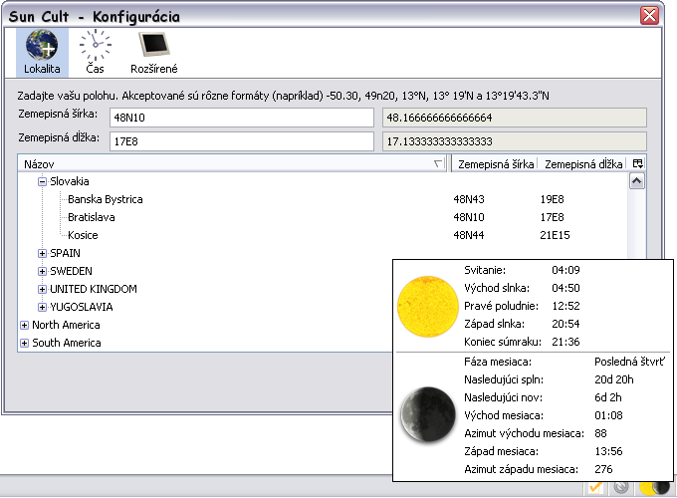Click the converted latitude 48.1666 field

[x=515, y=118]
